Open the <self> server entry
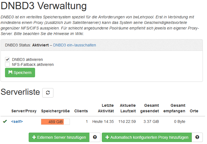This screenshot has height=144, width=207. coord(17,121)
